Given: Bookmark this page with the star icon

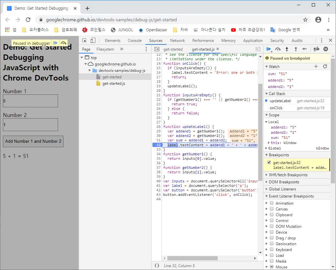Looking at the screenshot, I should [x=305, y=20].
